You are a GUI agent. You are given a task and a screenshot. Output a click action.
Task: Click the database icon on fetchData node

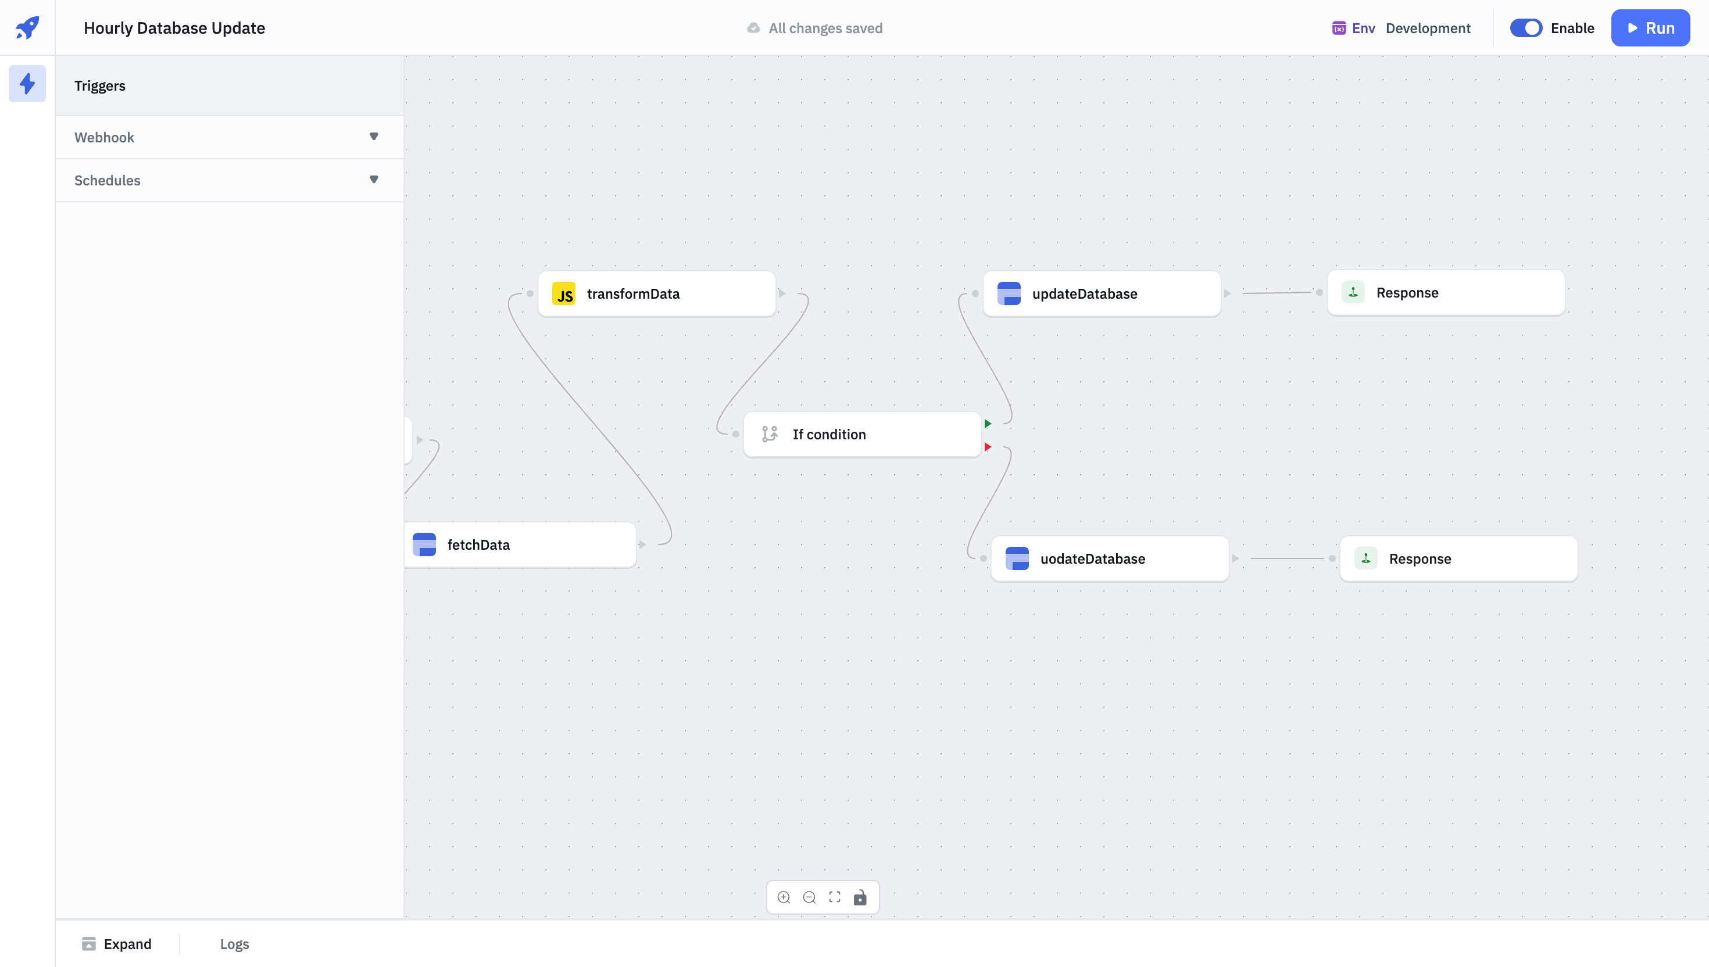(424, 545)
